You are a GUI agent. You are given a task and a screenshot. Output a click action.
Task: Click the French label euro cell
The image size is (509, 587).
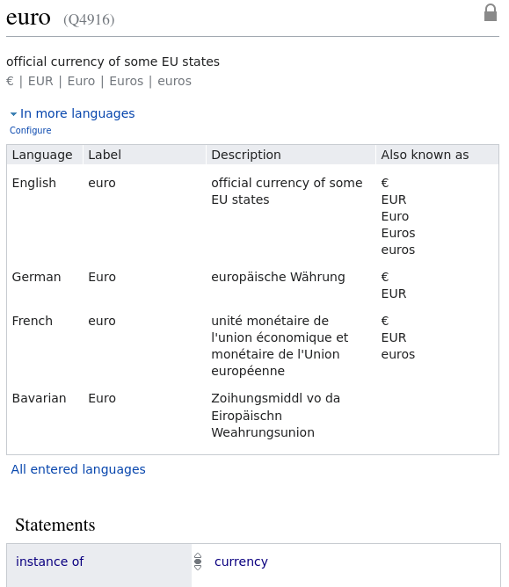[102, 321]
